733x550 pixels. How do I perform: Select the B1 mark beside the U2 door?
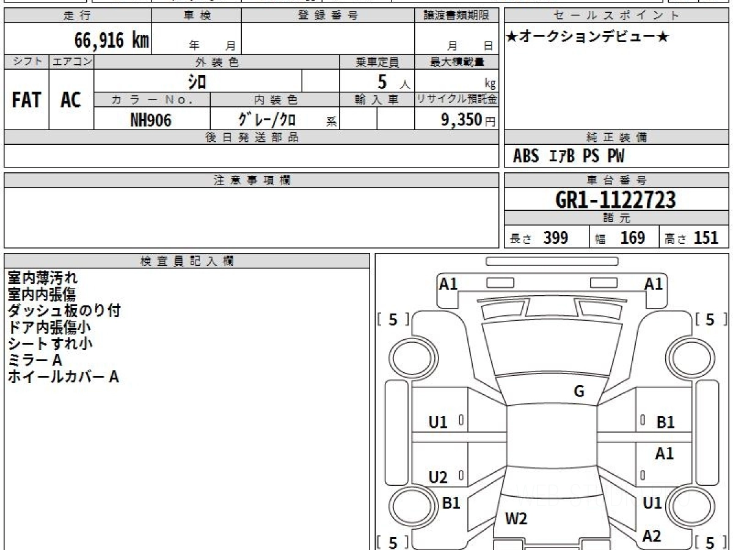click(x=451, y=503)
